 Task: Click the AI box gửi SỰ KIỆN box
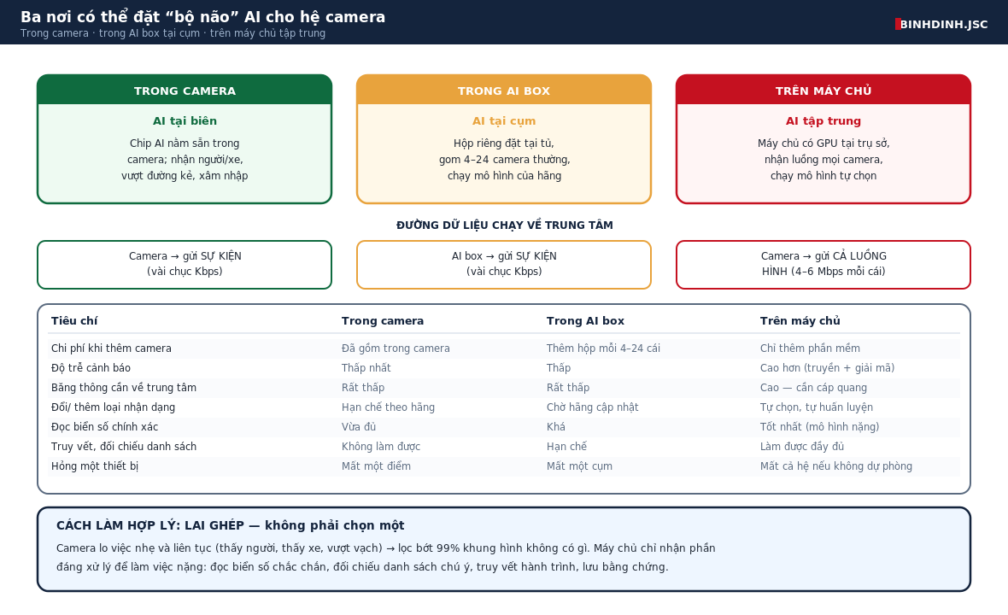pos(504,265)
